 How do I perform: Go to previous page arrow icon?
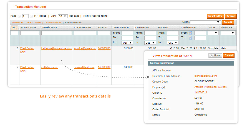coord(19,16)
